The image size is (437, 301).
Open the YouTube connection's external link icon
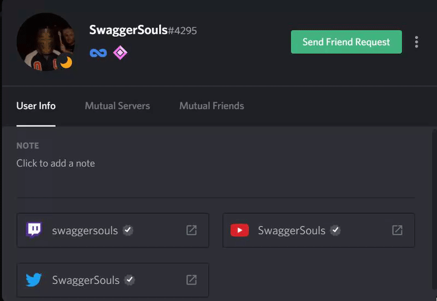(397, 230)
